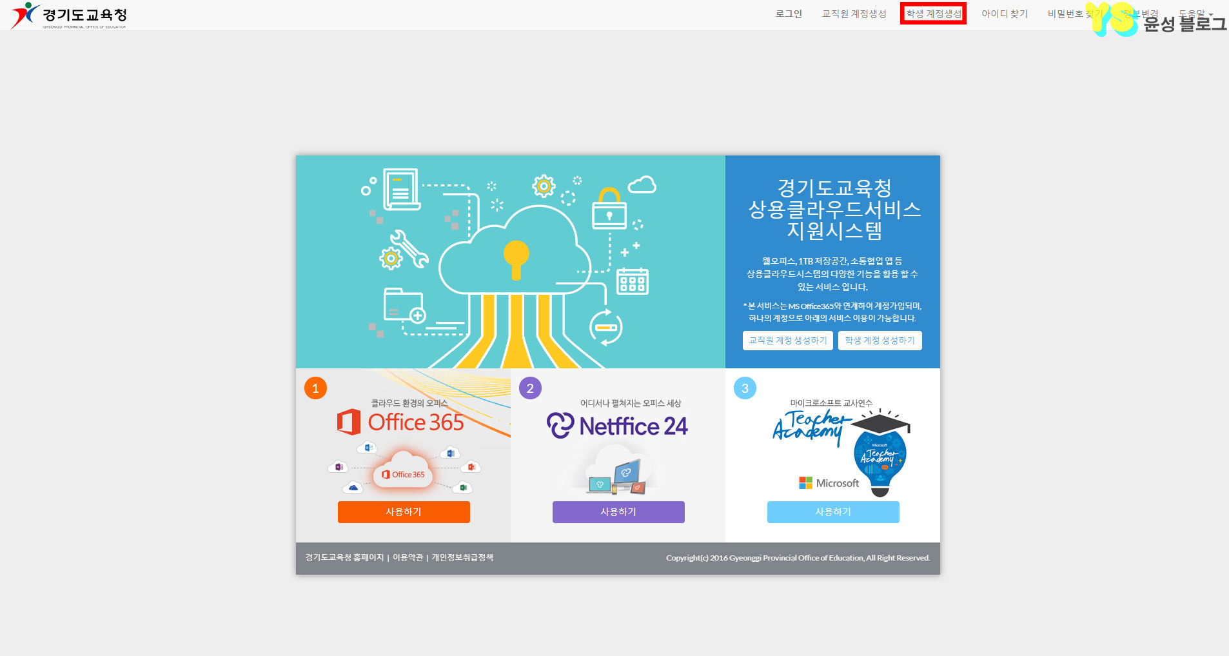This screenshot has height=656, width=1229.
Task: Click the 클라우드 환경의 오피스 caption
Action: (409, 403)
